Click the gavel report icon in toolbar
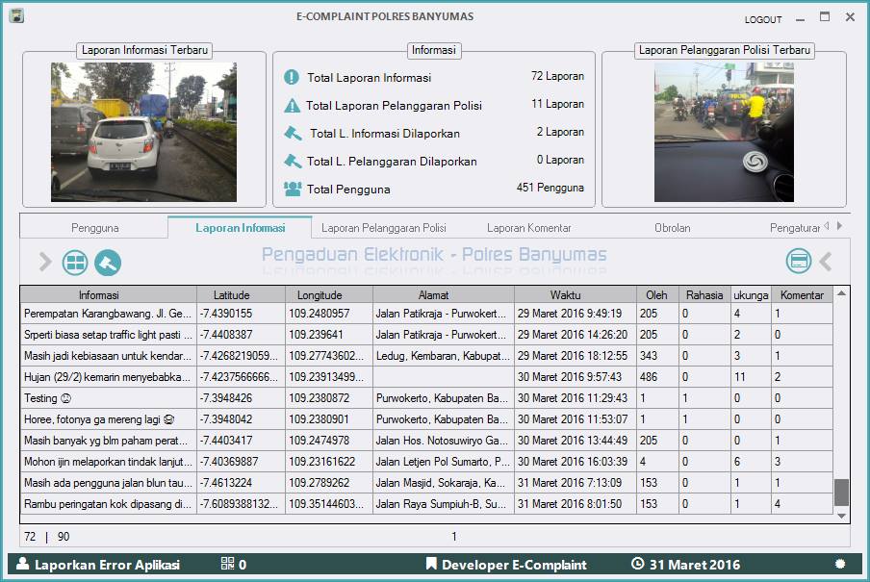The height and width of the screenshot is (582, 870). coord(107,262)
